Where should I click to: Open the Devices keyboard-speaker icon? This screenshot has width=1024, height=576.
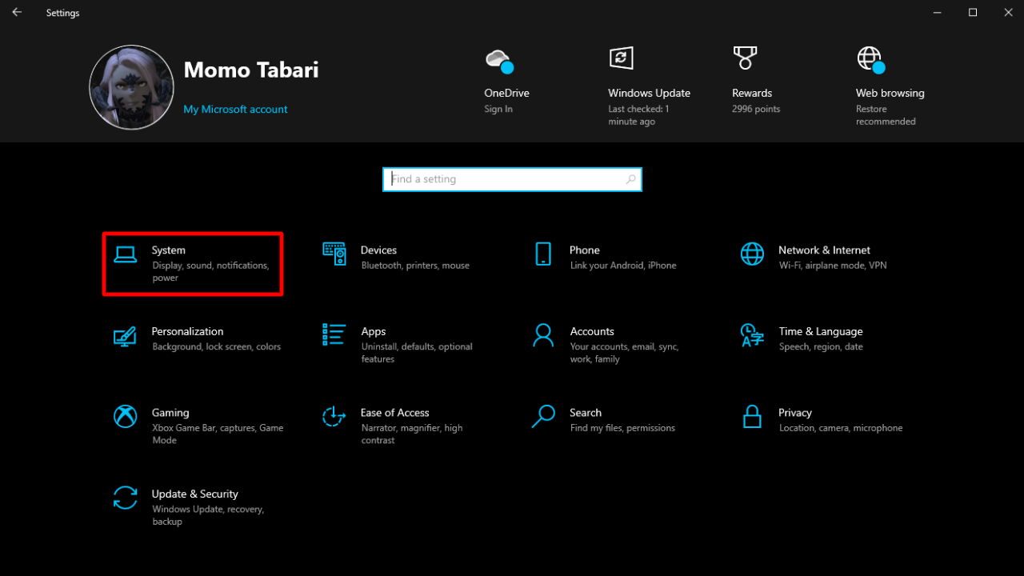pyautogui.click(x=334, y=254)
